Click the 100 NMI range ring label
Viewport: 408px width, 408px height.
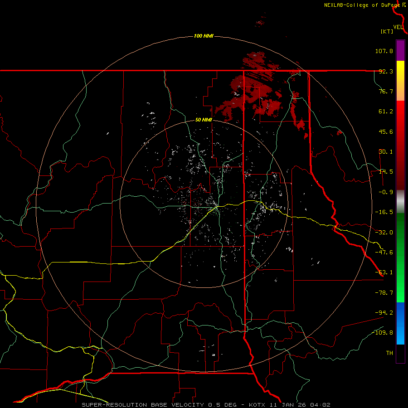(204, 36)
